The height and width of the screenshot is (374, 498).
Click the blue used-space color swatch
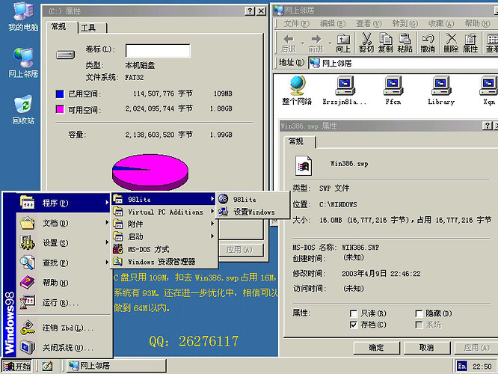[x=60, y=94]
